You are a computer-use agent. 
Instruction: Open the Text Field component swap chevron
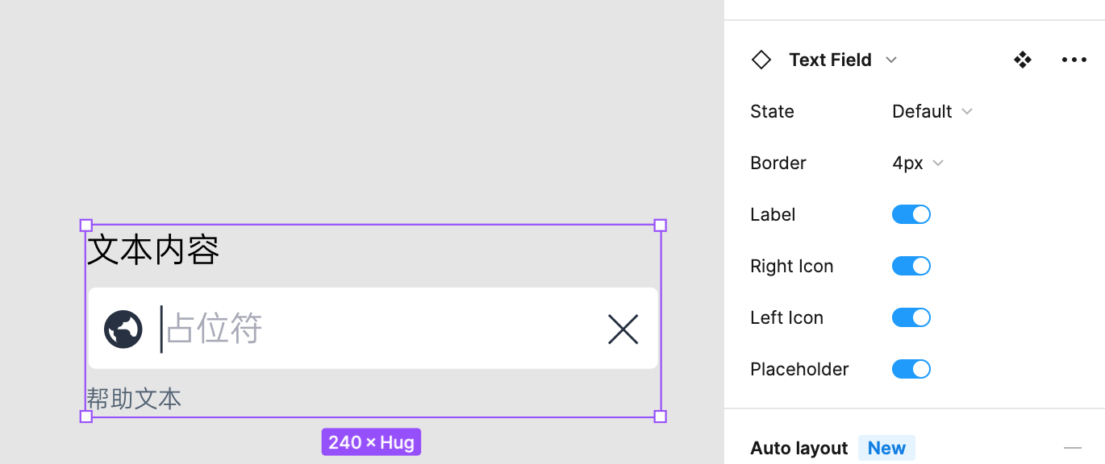tap(891, 60)
